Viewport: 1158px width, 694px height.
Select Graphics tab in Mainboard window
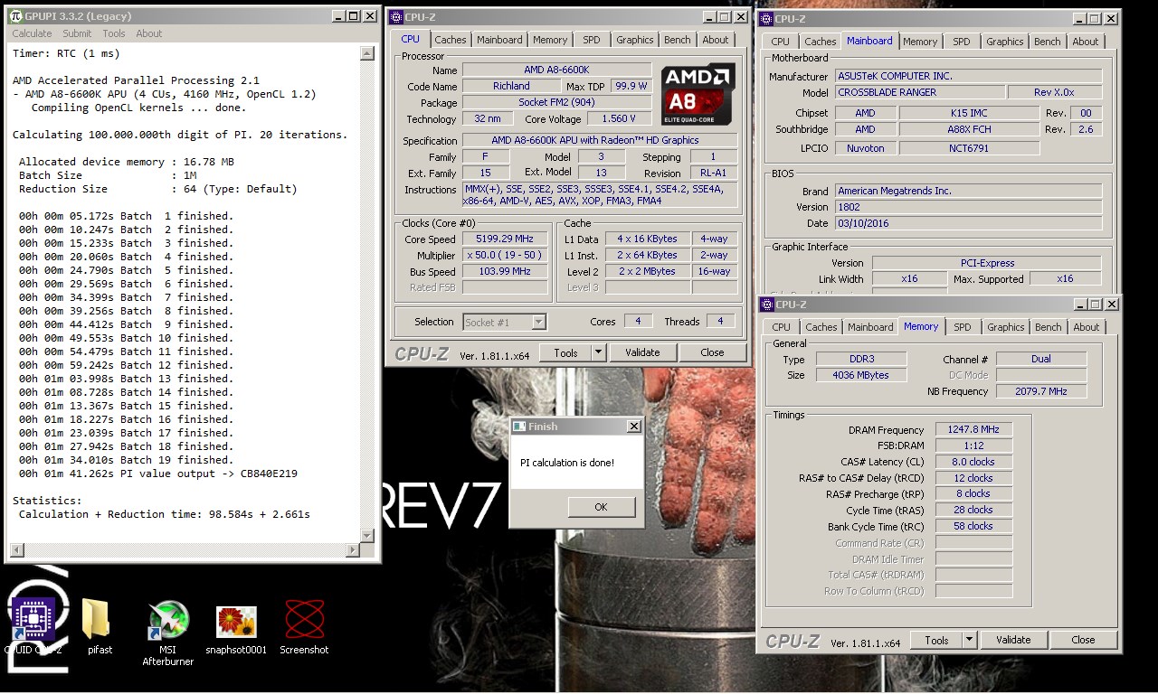tap(1004, 42)
